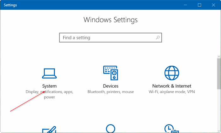Click the vertical scrollbar thumb
This screenshot has width=221, height=133.
coord(219,74)
